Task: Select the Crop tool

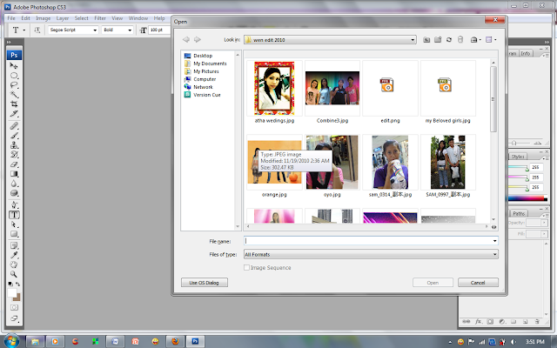Action: click(14, 104)
